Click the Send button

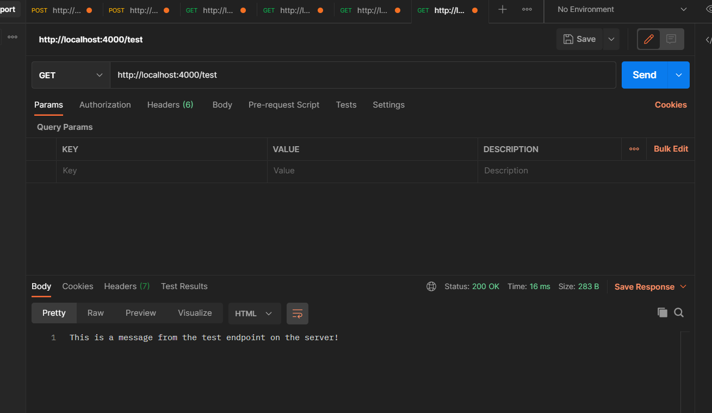[643, 74]
